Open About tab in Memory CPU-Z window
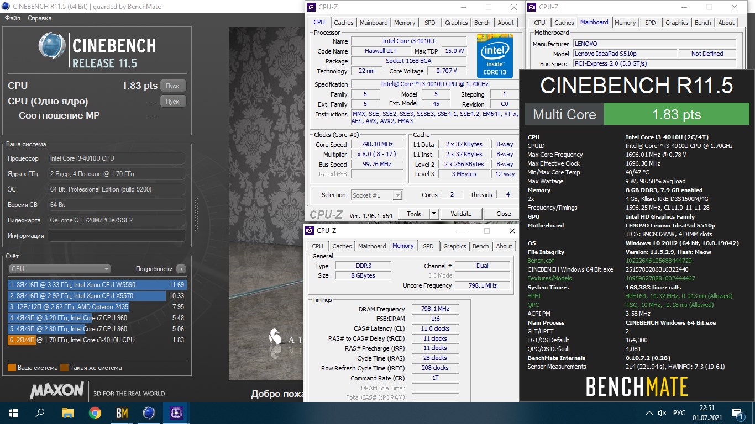The height and width of the screenshot is (424, 755). pyautogui.click(x=504, y=246)
